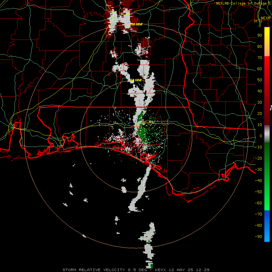Select the 10 value on the velocity scale
Image resolution: width=272 pixels, height=272 pixels.
[260, 125]
